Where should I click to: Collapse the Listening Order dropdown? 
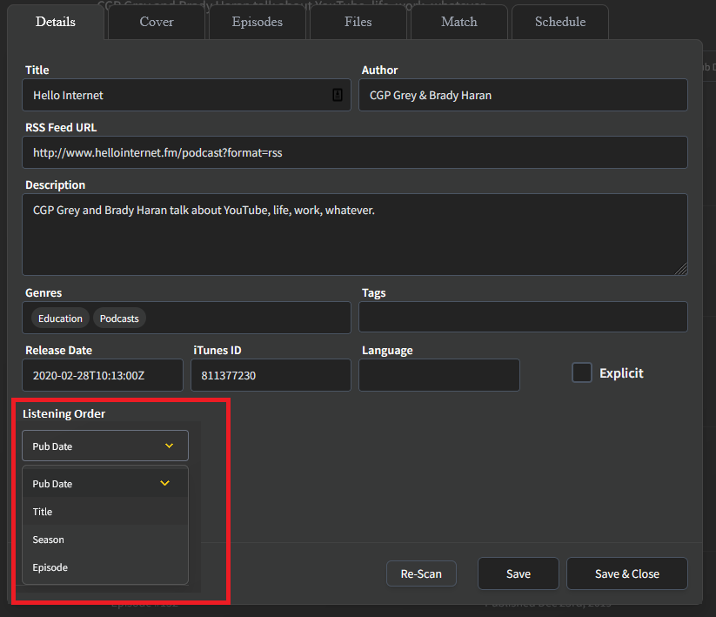pyautogui.click(x=105, y=446)
